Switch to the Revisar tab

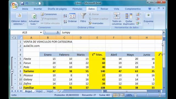click(x=104, y=9)
